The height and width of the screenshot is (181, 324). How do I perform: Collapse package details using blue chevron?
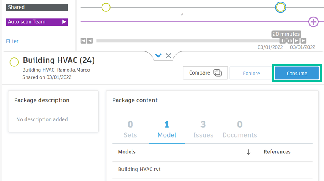click(x=158, y=56)
